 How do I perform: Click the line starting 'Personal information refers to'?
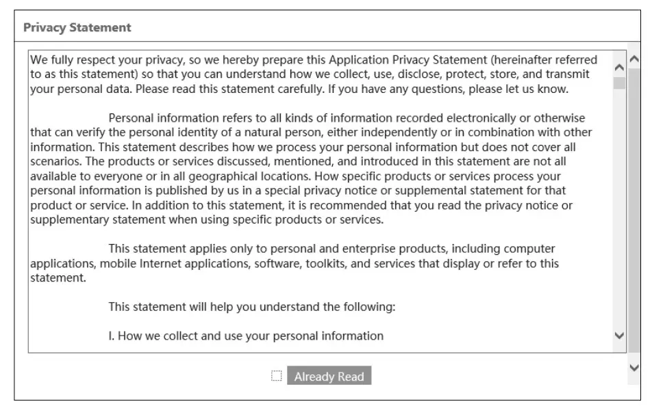347,118
